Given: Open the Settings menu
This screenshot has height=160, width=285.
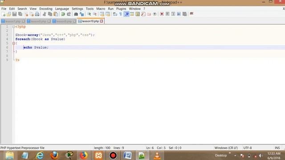Looking at the screenshot, I should coord(77,9).
